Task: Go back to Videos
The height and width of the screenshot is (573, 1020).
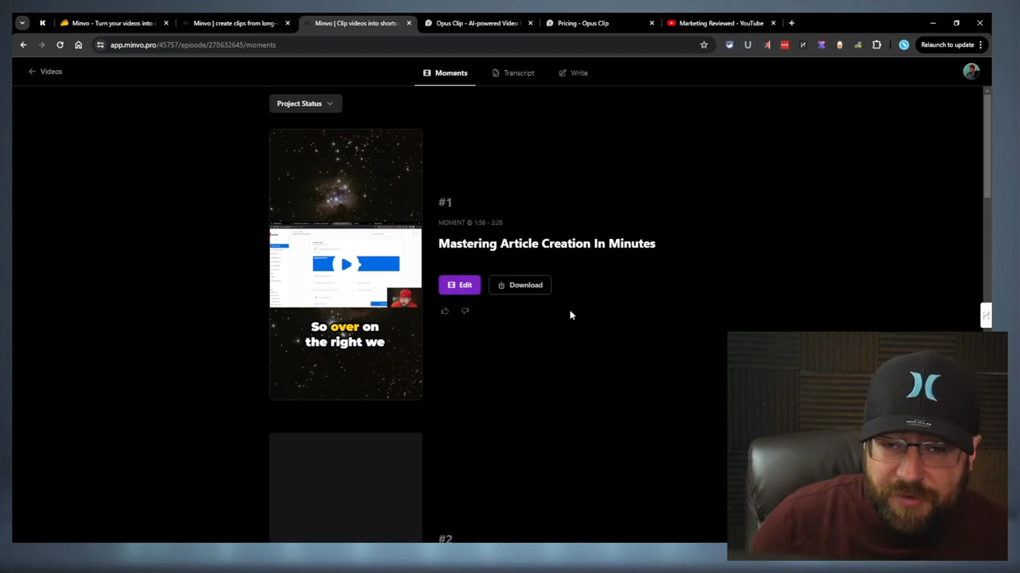Action: 45,72
